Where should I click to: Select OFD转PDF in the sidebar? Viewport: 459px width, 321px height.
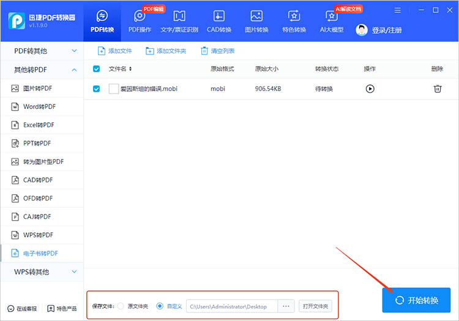[42, 198]
